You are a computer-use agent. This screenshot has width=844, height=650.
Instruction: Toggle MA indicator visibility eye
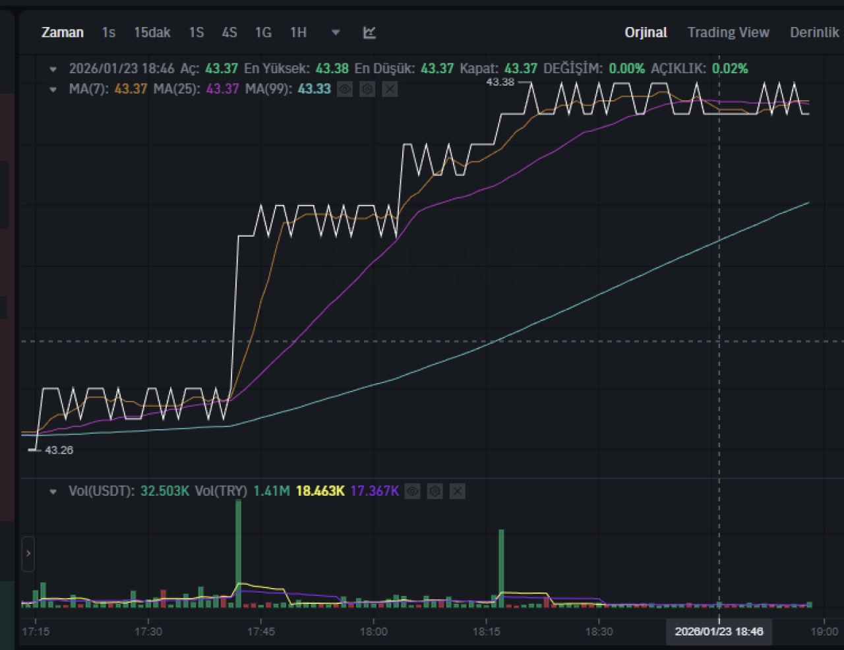click(x=345, y=88)
